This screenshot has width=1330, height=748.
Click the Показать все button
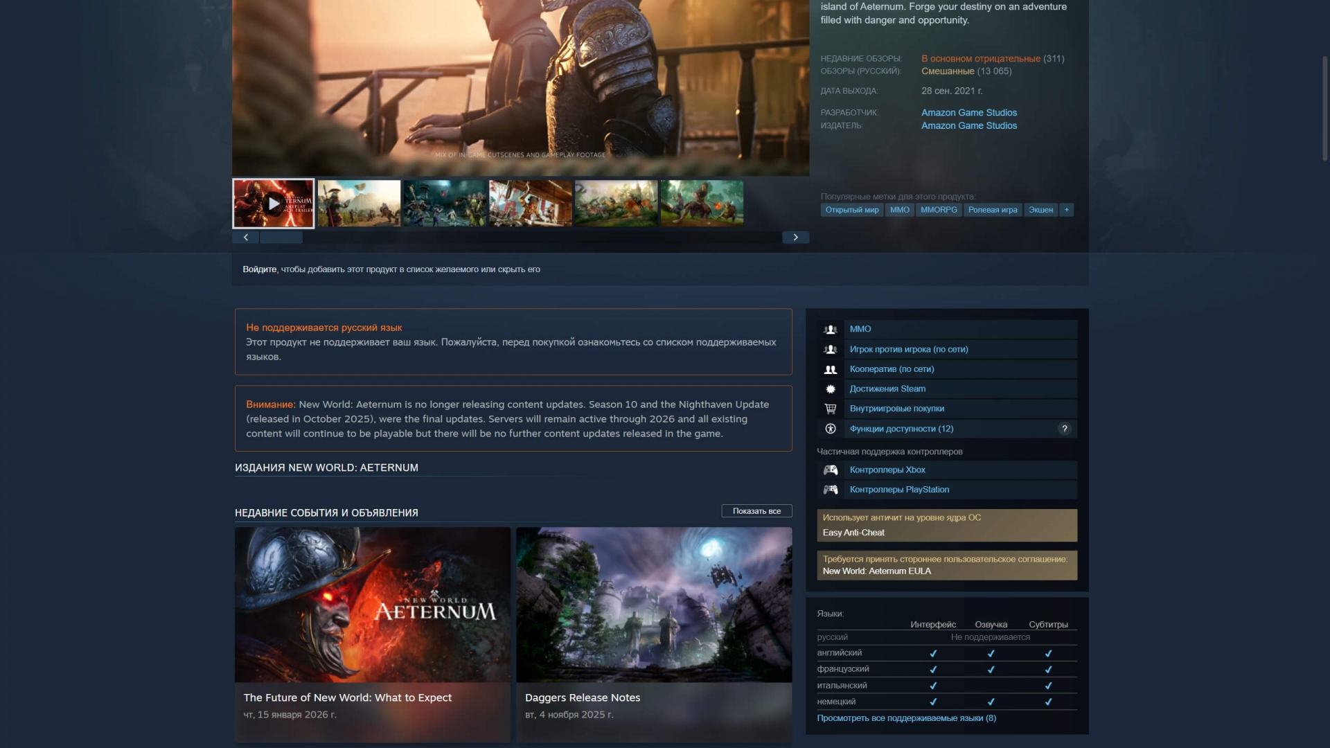756,511
